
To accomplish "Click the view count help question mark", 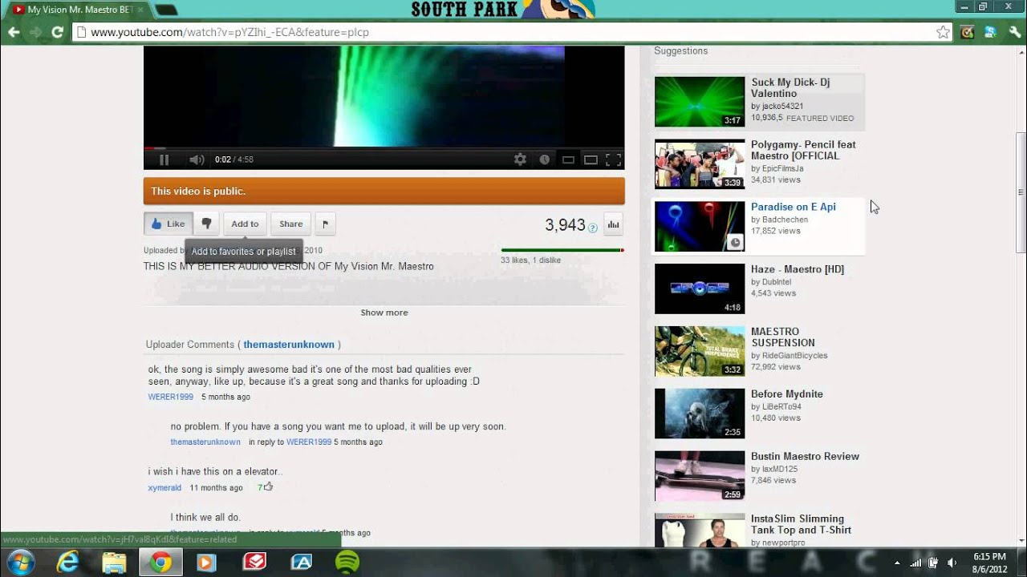I will point(593,228).
